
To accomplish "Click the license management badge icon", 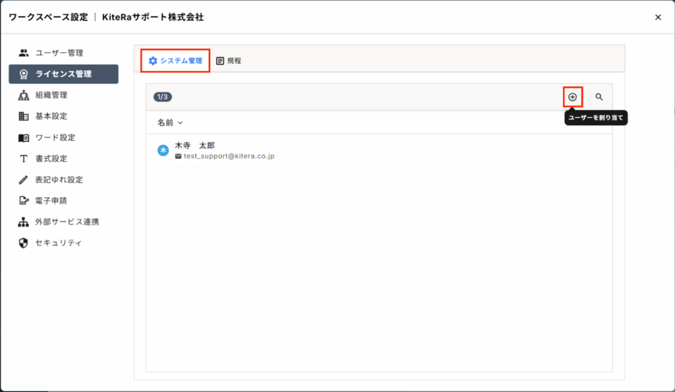I will pos(24,74).
